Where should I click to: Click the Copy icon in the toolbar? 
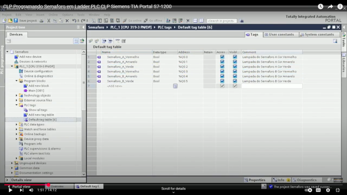tap(55, 21)
